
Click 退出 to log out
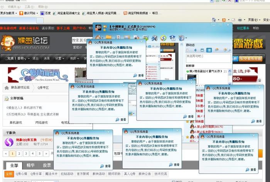(35, 58)
